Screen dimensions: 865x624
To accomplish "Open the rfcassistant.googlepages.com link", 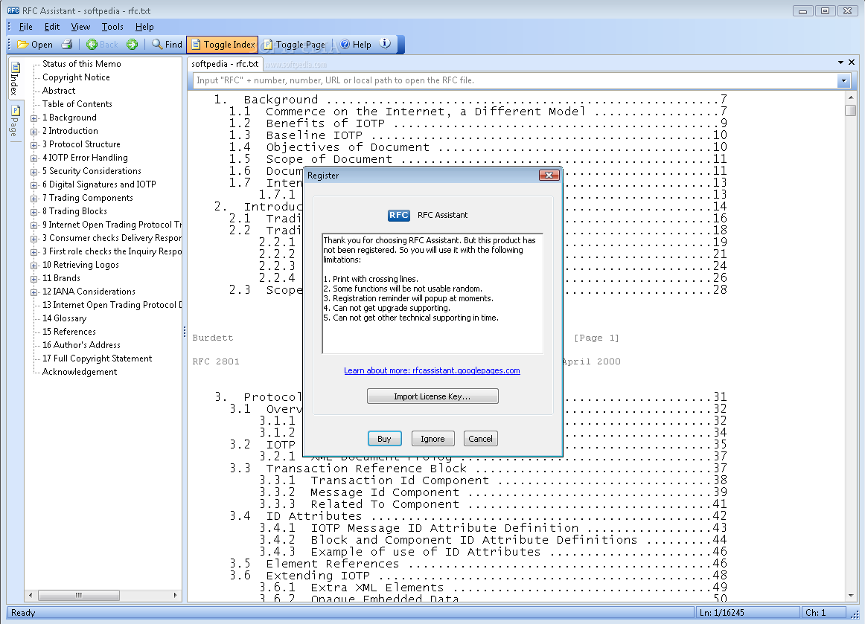I will point(432,370).
